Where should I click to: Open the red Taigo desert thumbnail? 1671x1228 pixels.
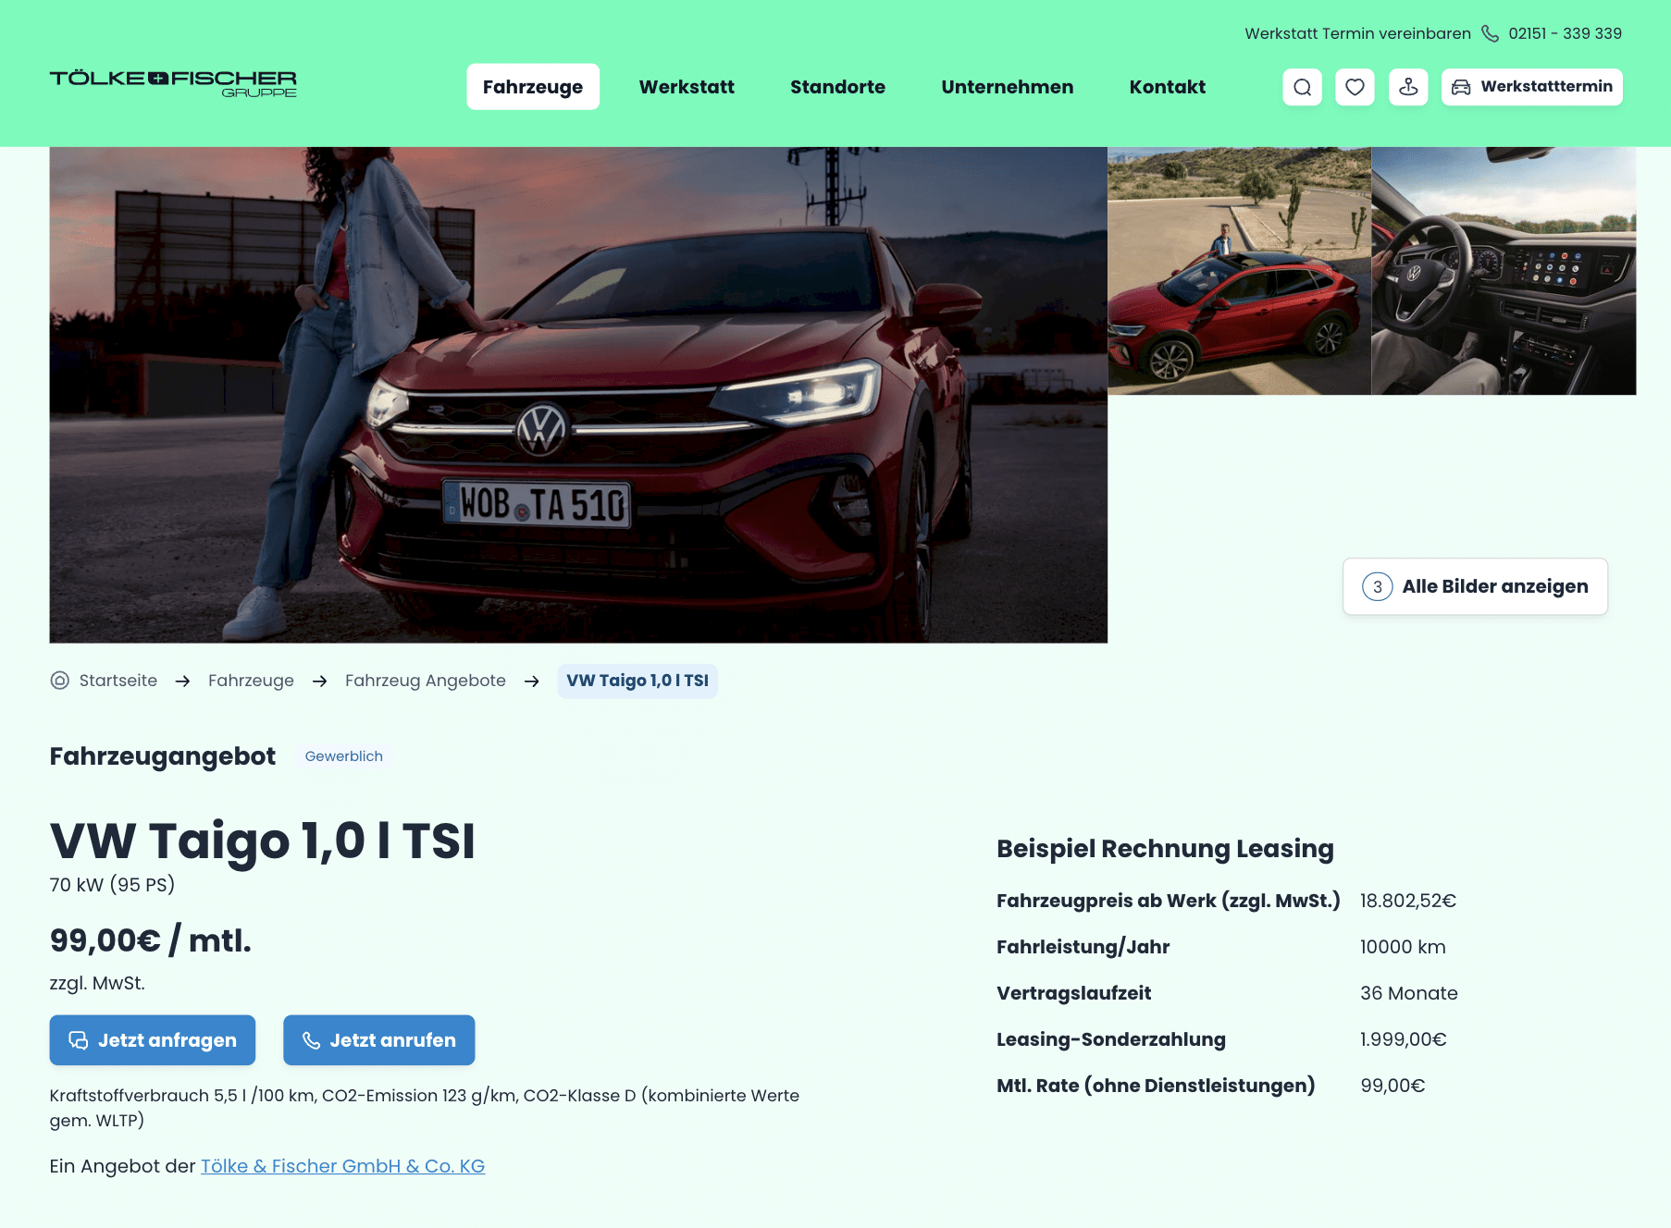[x=1239, y=271]
